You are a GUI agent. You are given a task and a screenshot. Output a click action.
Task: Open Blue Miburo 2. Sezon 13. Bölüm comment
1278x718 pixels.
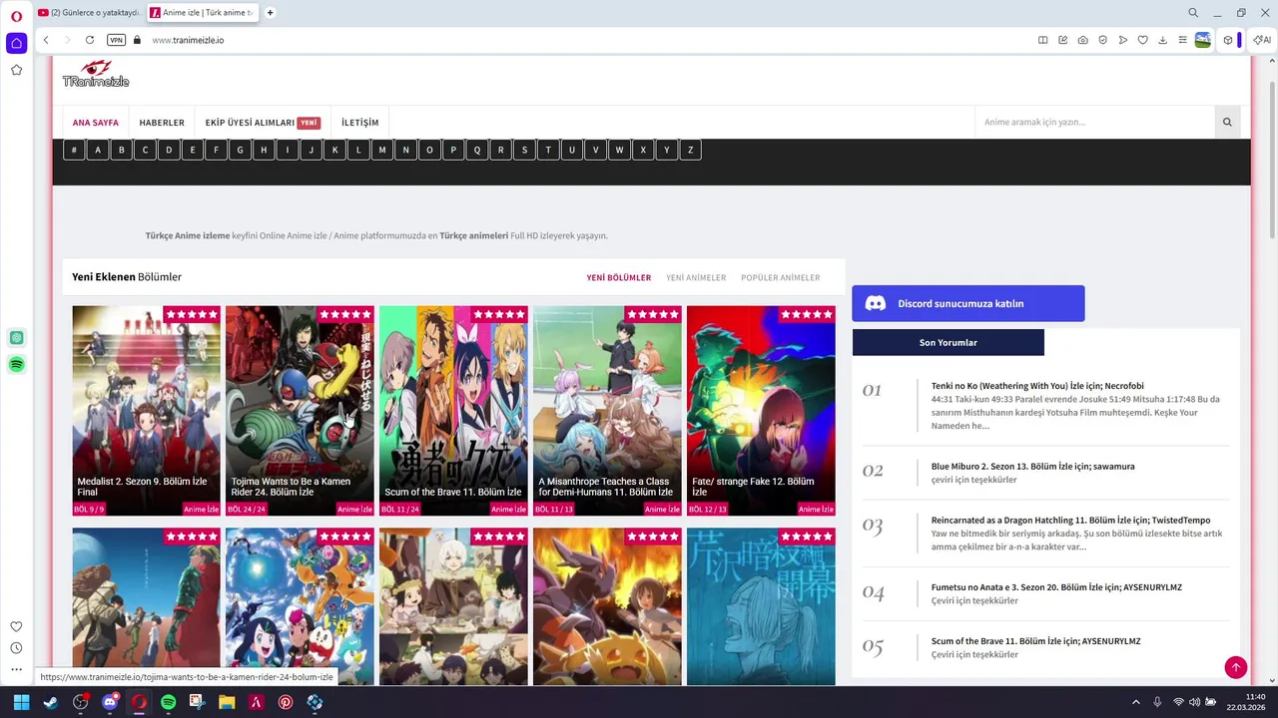click(1032, 466)
